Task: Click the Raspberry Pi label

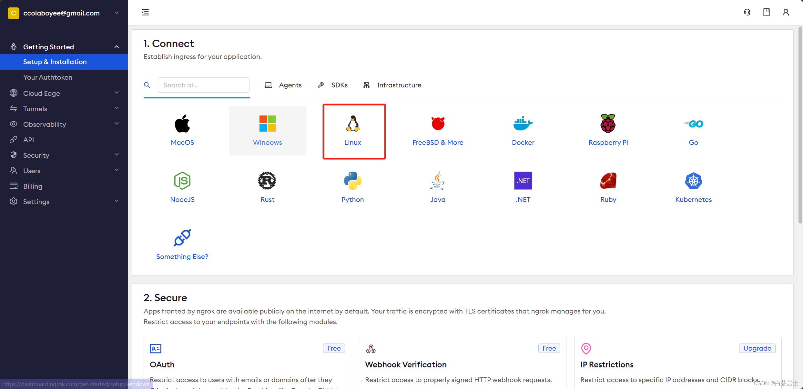Action: click(608, 142)
